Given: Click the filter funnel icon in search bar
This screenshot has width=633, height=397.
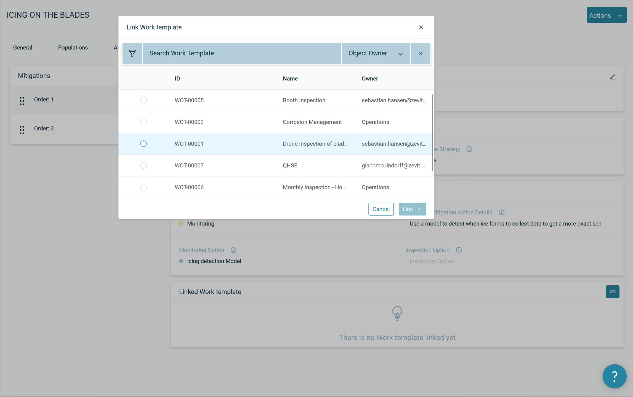Looking at the screenshot, I should (x=132, y=53).
